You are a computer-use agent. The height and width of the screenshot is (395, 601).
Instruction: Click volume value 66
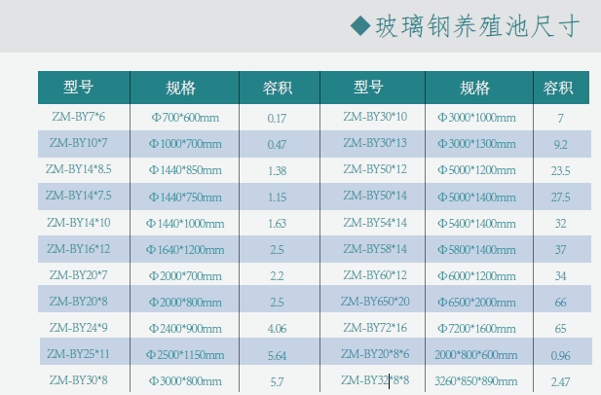pyautogui.click(x=560, y=303)
